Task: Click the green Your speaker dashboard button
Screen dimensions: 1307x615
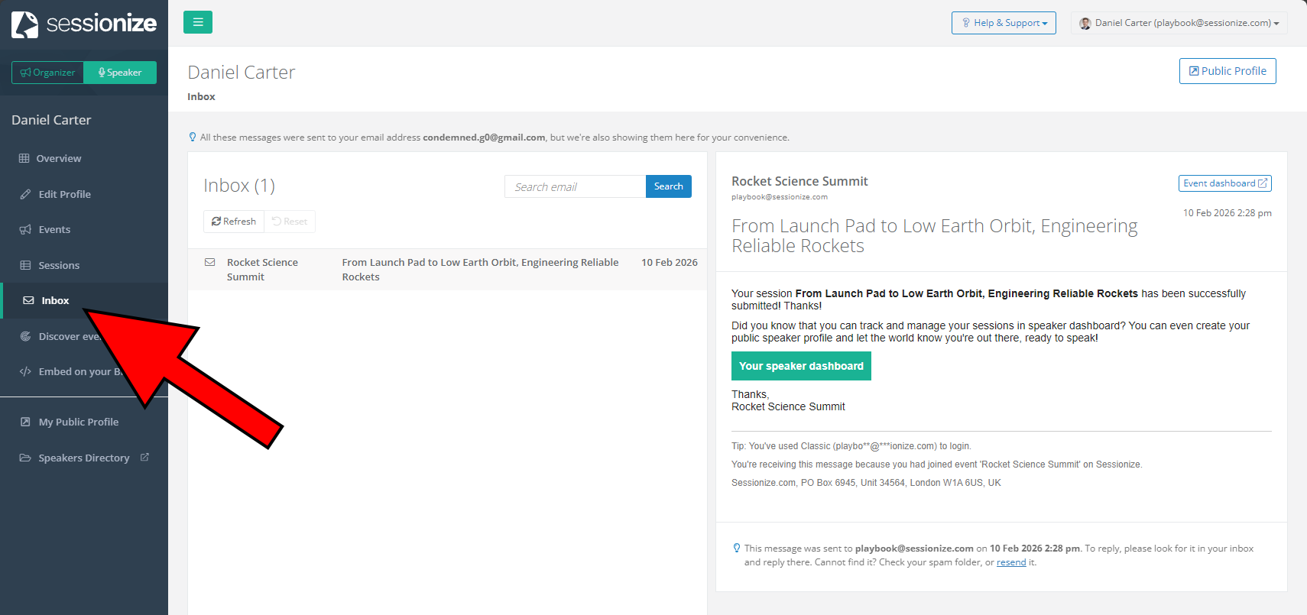Action: pyautogui.click(x=801, y=366)
